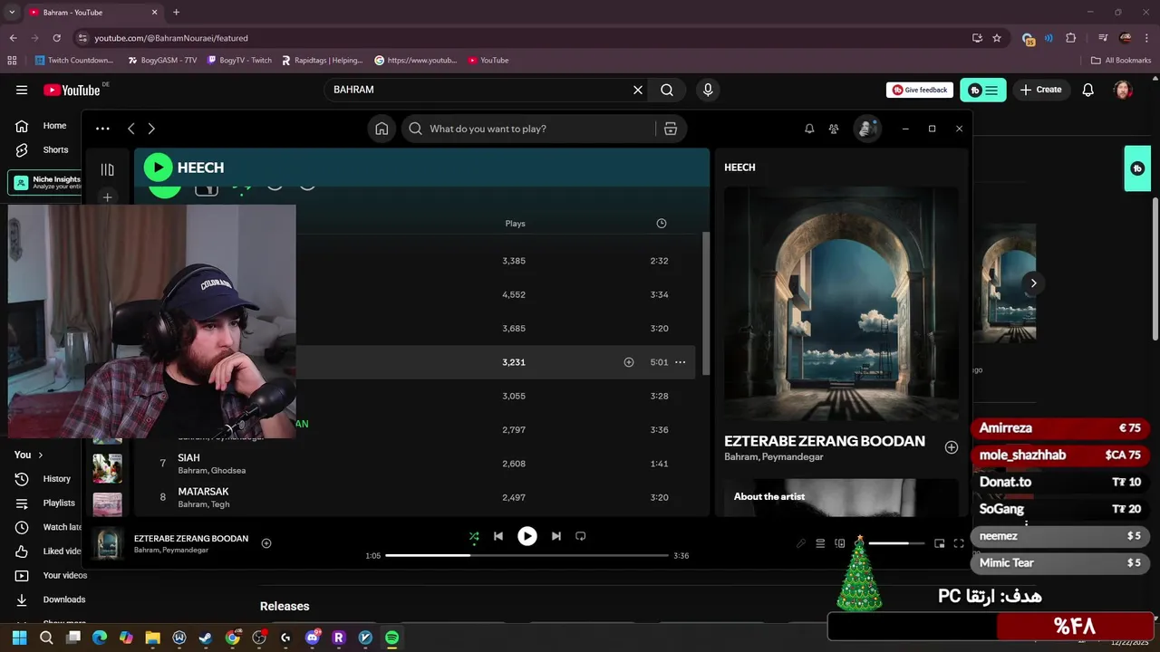Viewport: 1160px width, 652px height.
Task: Open Spotify Friend Activity icon
Action: [x=834, y=129]
